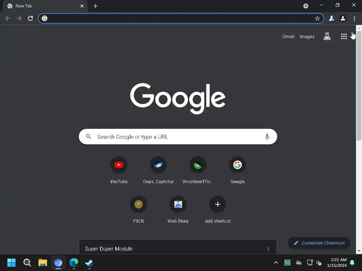
Task: Open the tab search dropdown arrow
Action: tap(306, 6)
